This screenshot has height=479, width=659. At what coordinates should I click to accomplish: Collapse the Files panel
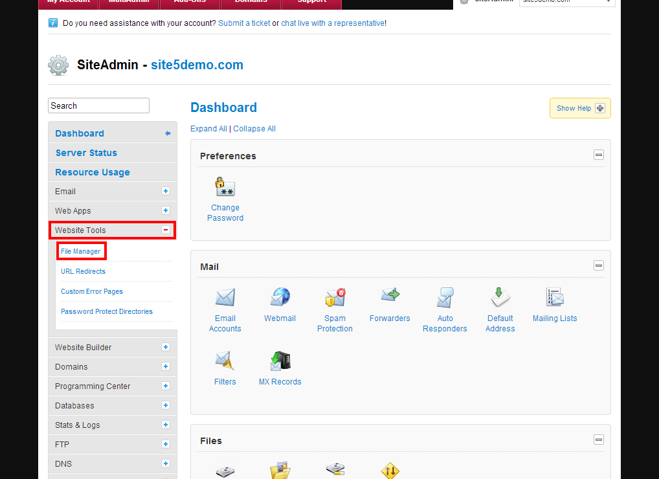pos(599,440)
